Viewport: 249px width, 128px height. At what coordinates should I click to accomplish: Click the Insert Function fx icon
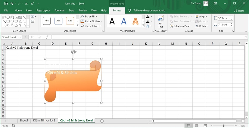47,37
